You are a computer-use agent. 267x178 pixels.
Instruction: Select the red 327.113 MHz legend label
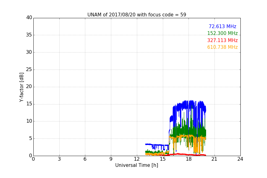[x=222, y=40]
